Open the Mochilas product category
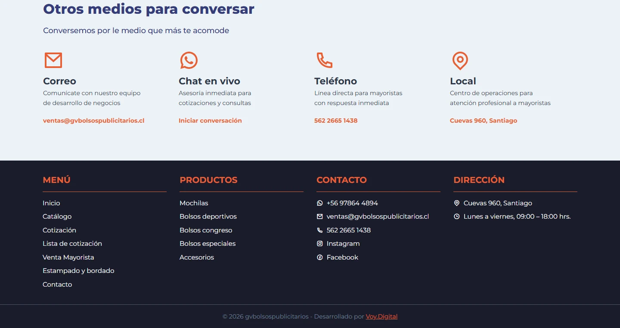This screenshot has height=328, width=620. click(x=194, y=203)
